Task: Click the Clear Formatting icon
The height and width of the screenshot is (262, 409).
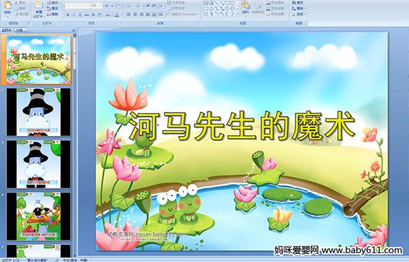Action: pos(119,5)
